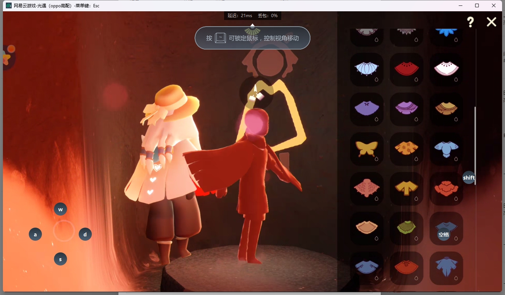The height and width of the screenshot is (295, 505).
Task: Select the brown and tan cape
Action: click(446, 109)
